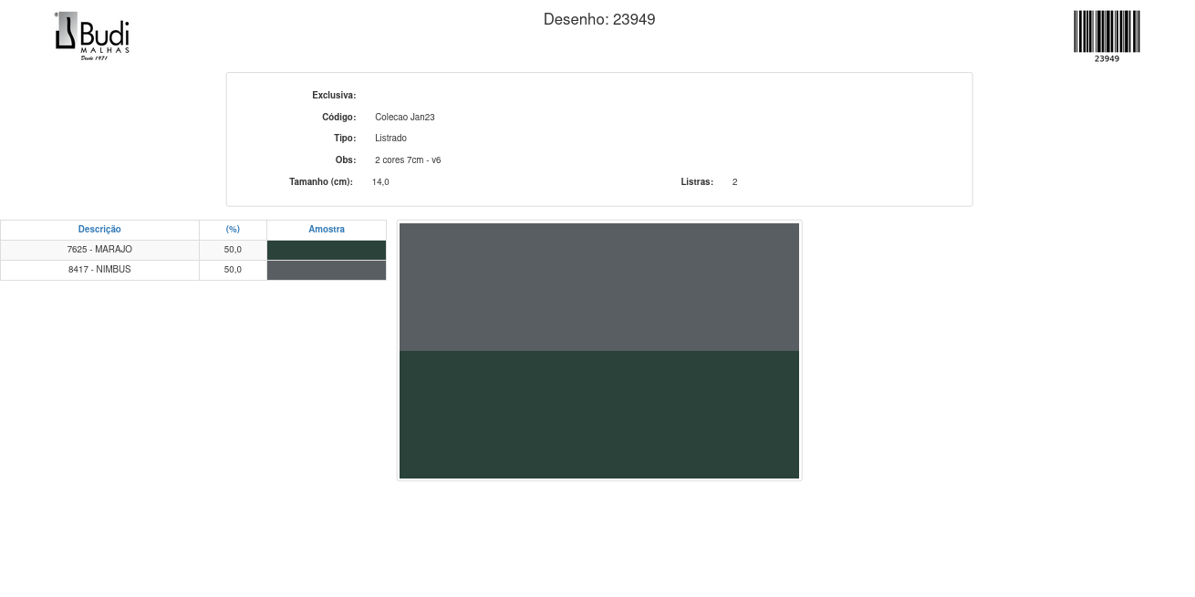Image resolution: width=1195 pixels, height=597 pixels.
Task: Click the Tamanho (cm) value 14,0
Action: click(x=380, y=182)
